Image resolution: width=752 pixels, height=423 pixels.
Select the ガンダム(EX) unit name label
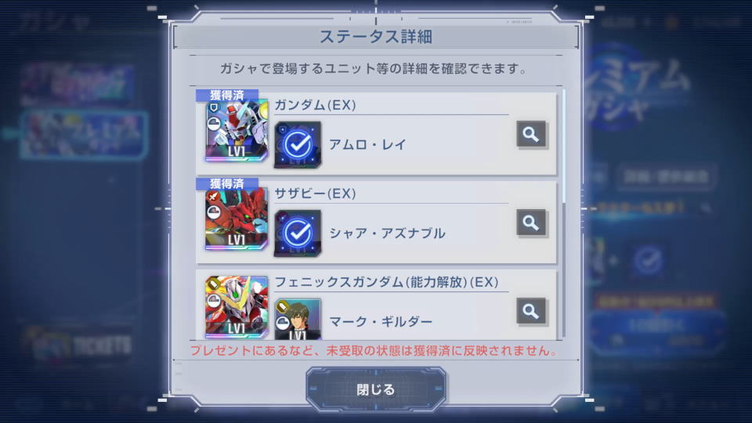(x=315, y=105)
